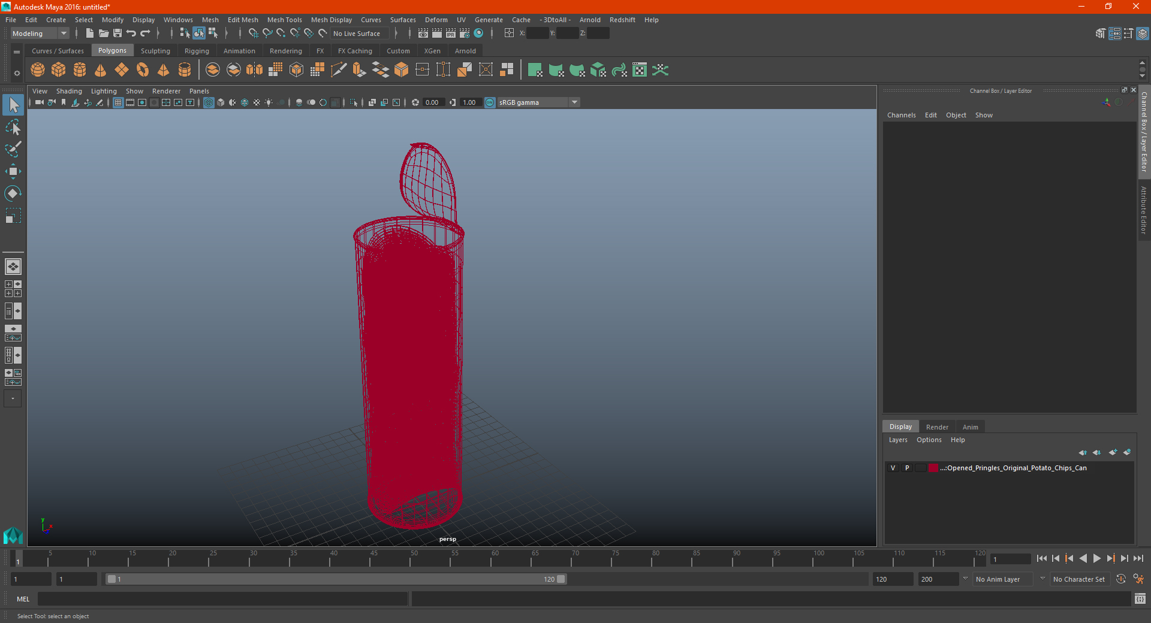
Task: Toggle color management ON button
Action: click(x=490, y=102)
